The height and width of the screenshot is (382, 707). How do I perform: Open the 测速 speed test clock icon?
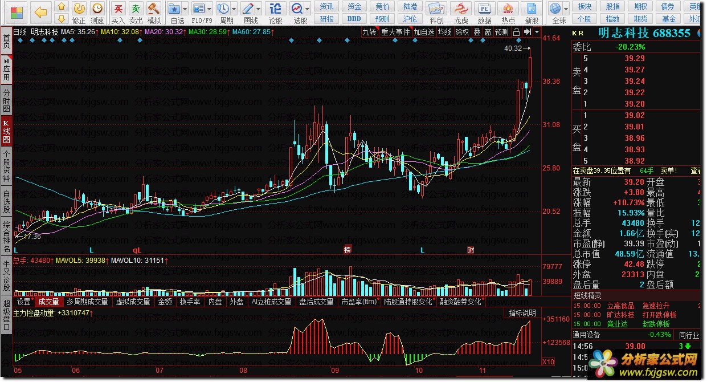97,9
